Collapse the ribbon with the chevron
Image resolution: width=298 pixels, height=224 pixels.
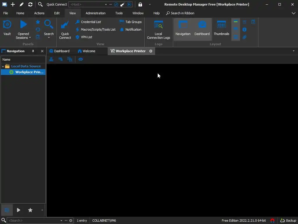pyautogui.click(x=293, y=13)
